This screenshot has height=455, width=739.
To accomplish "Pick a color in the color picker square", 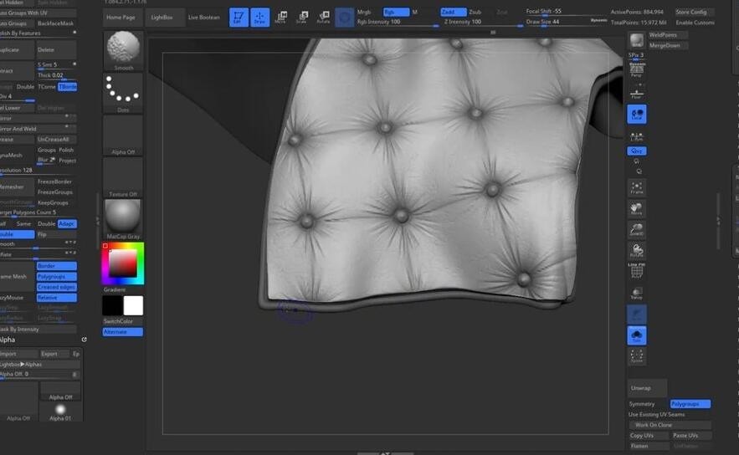I will pyautogui.click(x=123, y=263).
